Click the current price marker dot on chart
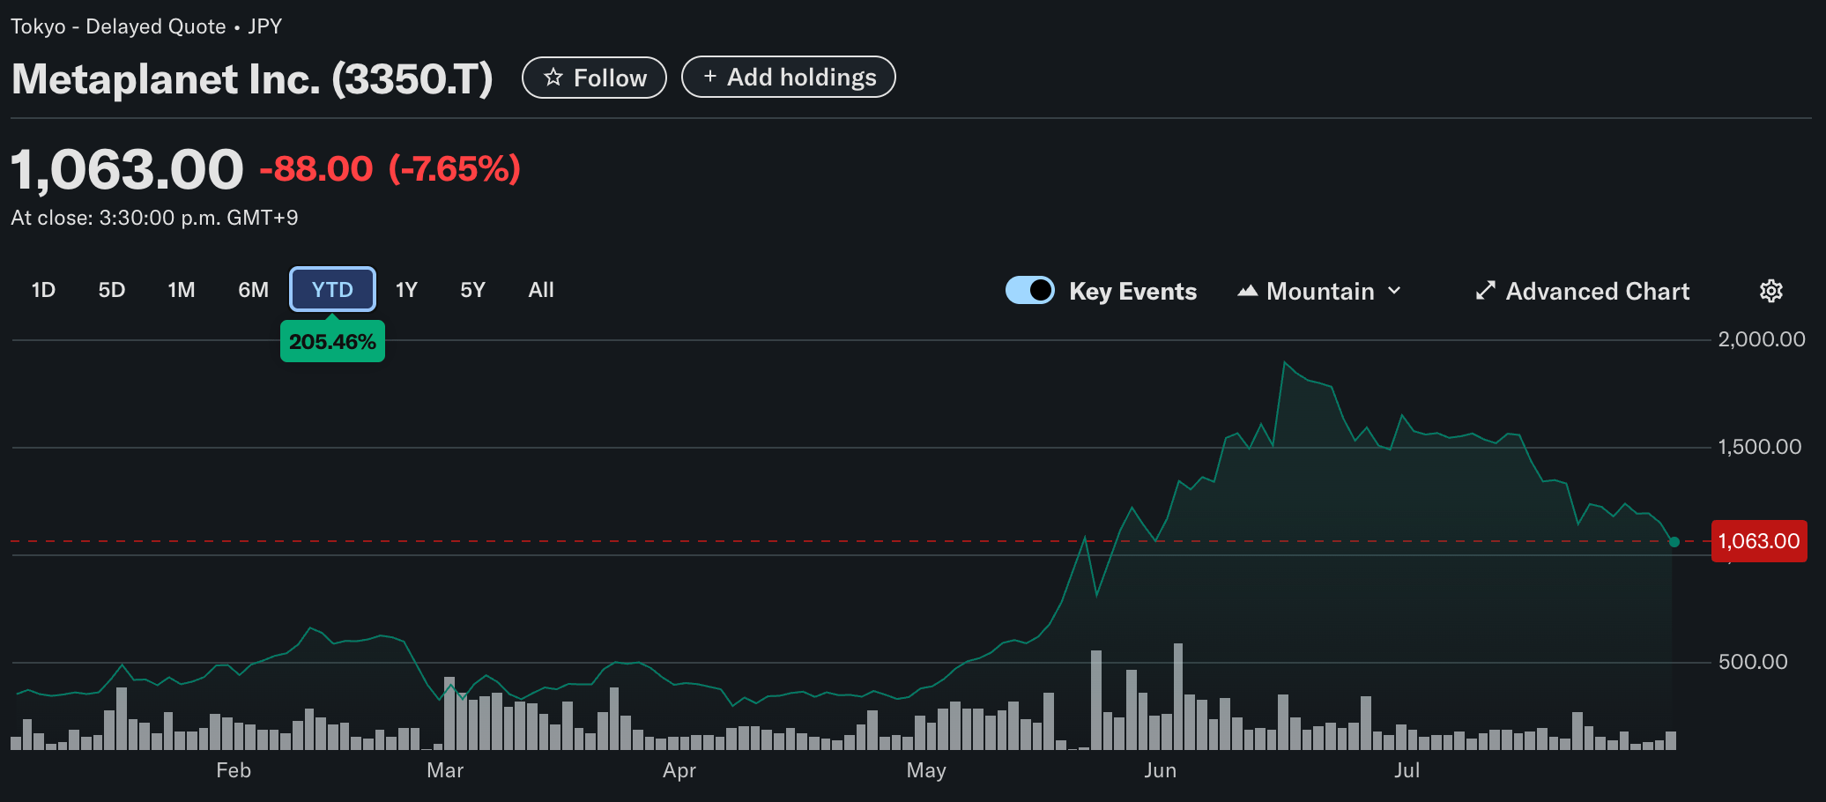1826x802 pixels. pos(1674,542)
